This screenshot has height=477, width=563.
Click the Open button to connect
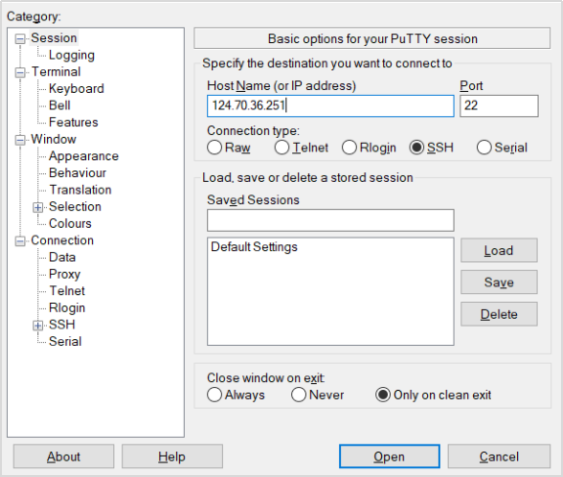(389, 456)
